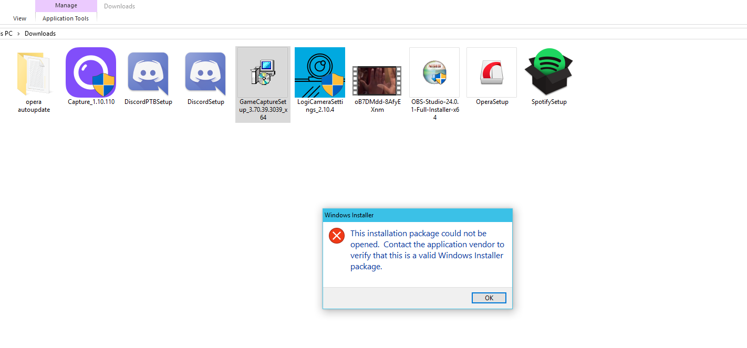Screen dimensions: 747x348
Task: Select the DiscordPTBSetup file
Action: point(148,73)
